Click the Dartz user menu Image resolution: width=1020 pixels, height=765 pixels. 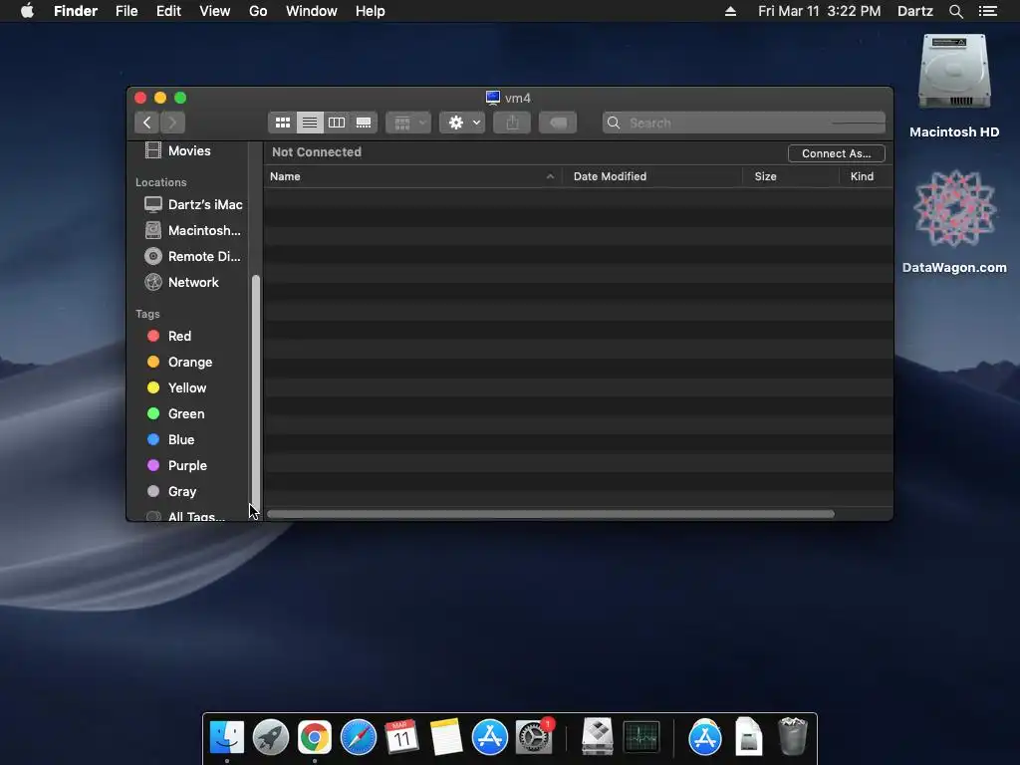coord(915,11)
